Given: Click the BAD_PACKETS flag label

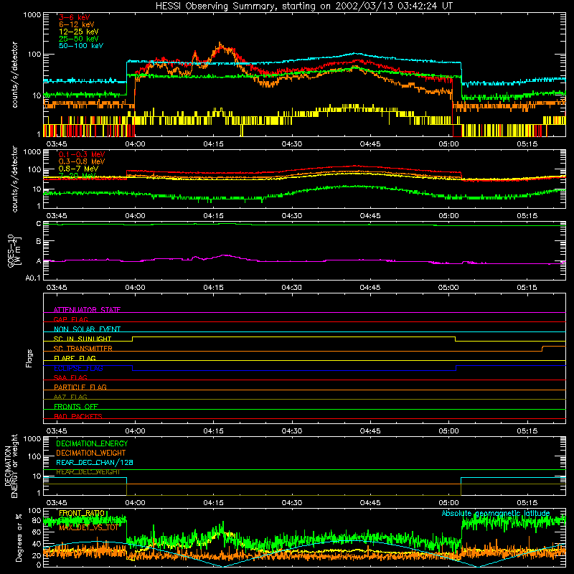Looking at the screenshot, I should point(78,416).
